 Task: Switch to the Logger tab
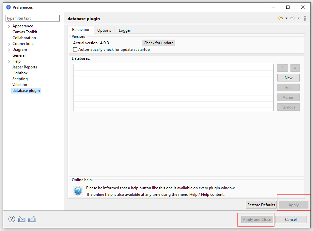coord(124,30)
